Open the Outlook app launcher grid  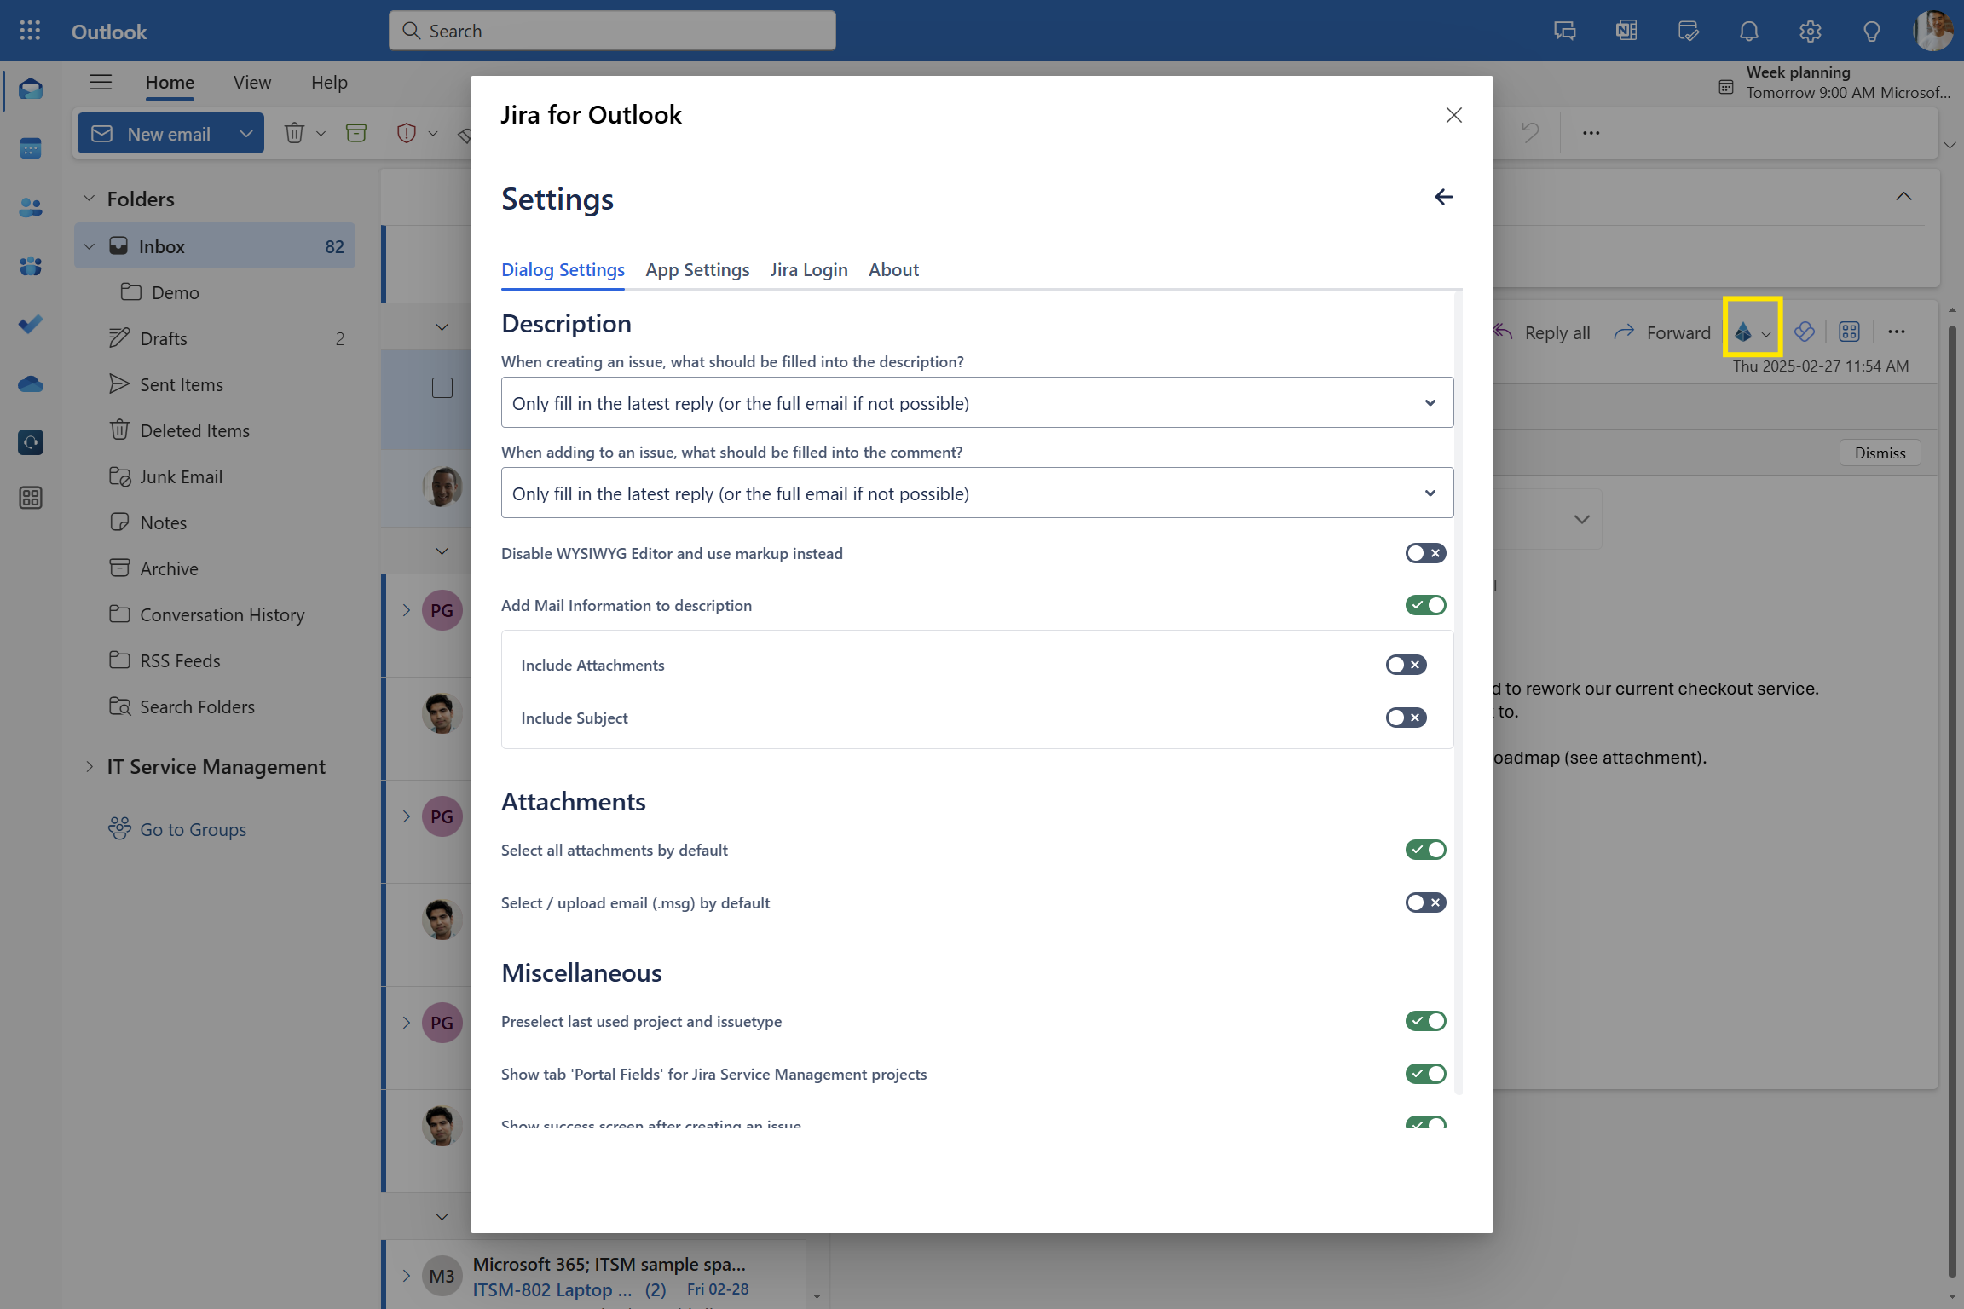(x=30, y=31)
